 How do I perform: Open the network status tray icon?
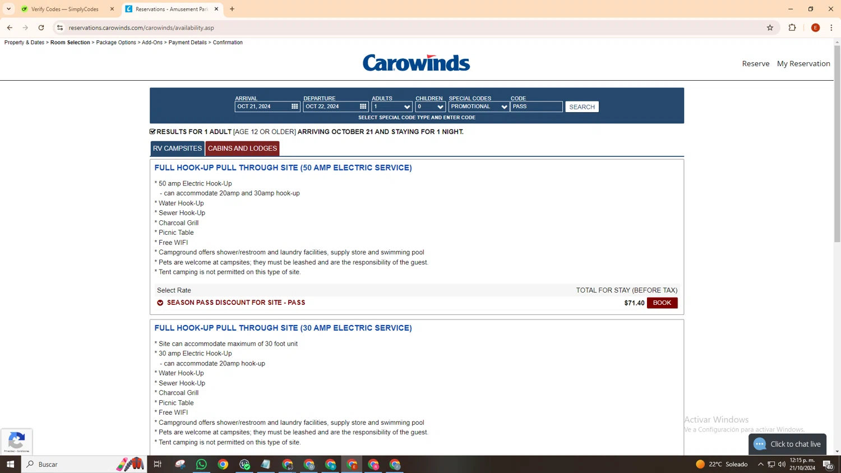771,464
